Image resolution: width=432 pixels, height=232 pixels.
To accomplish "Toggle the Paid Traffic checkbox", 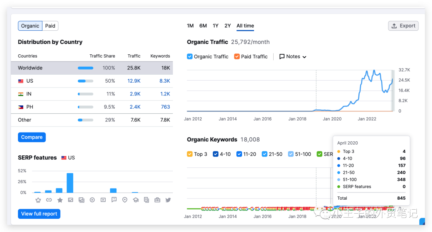I will (237, 57).
